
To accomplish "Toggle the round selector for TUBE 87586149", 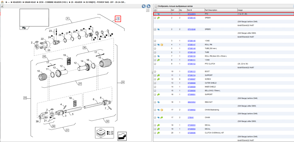I will (x=155, y=53).
